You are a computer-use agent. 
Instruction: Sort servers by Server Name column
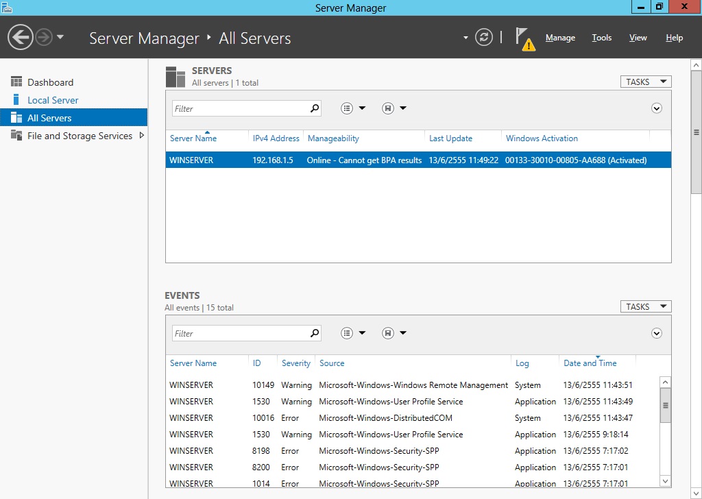(x=193, y=138)
